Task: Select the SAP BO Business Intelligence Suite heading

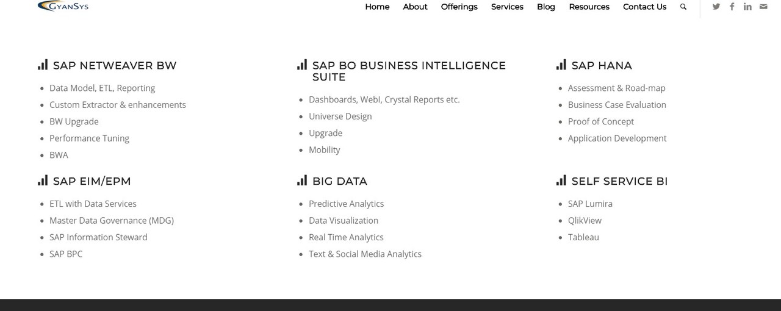Action: point(409,71)
